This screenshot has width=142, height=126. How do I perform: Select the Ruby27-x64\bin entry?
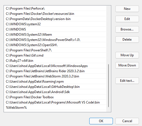tap(55, 61)
